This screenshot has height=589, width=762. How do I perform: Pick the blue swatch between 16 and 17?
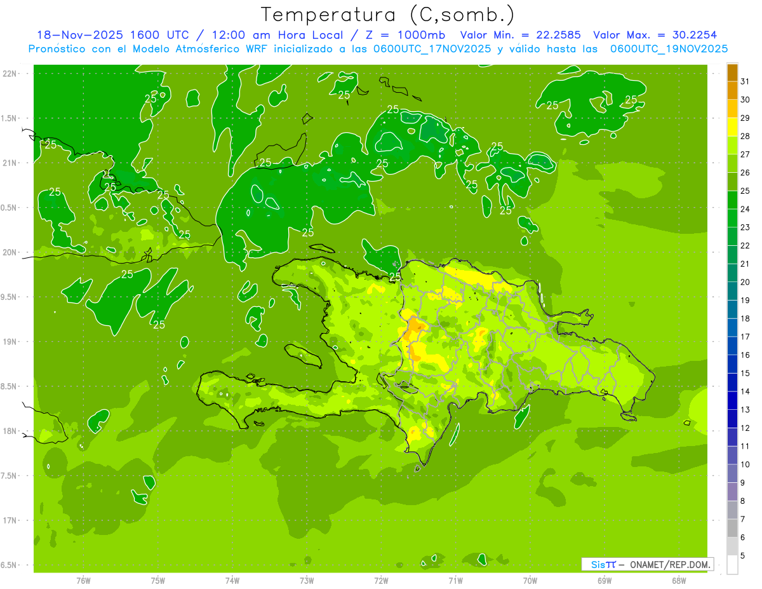(x=732, y=346)
